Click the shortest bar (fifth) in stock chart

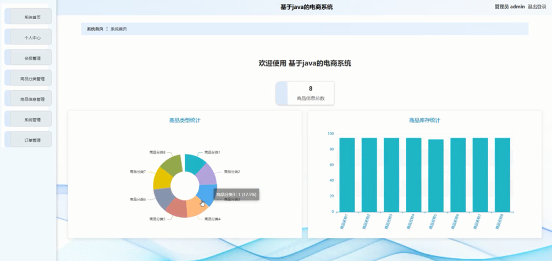click(436, 176)
